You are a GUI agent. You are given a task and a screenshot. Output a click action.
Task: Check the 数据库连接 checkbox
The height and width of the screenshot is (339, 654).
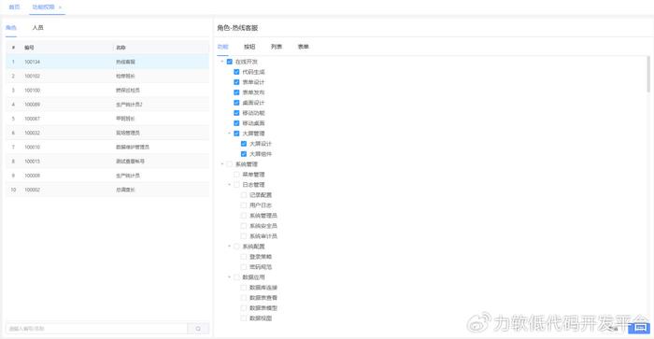(244, 288)
